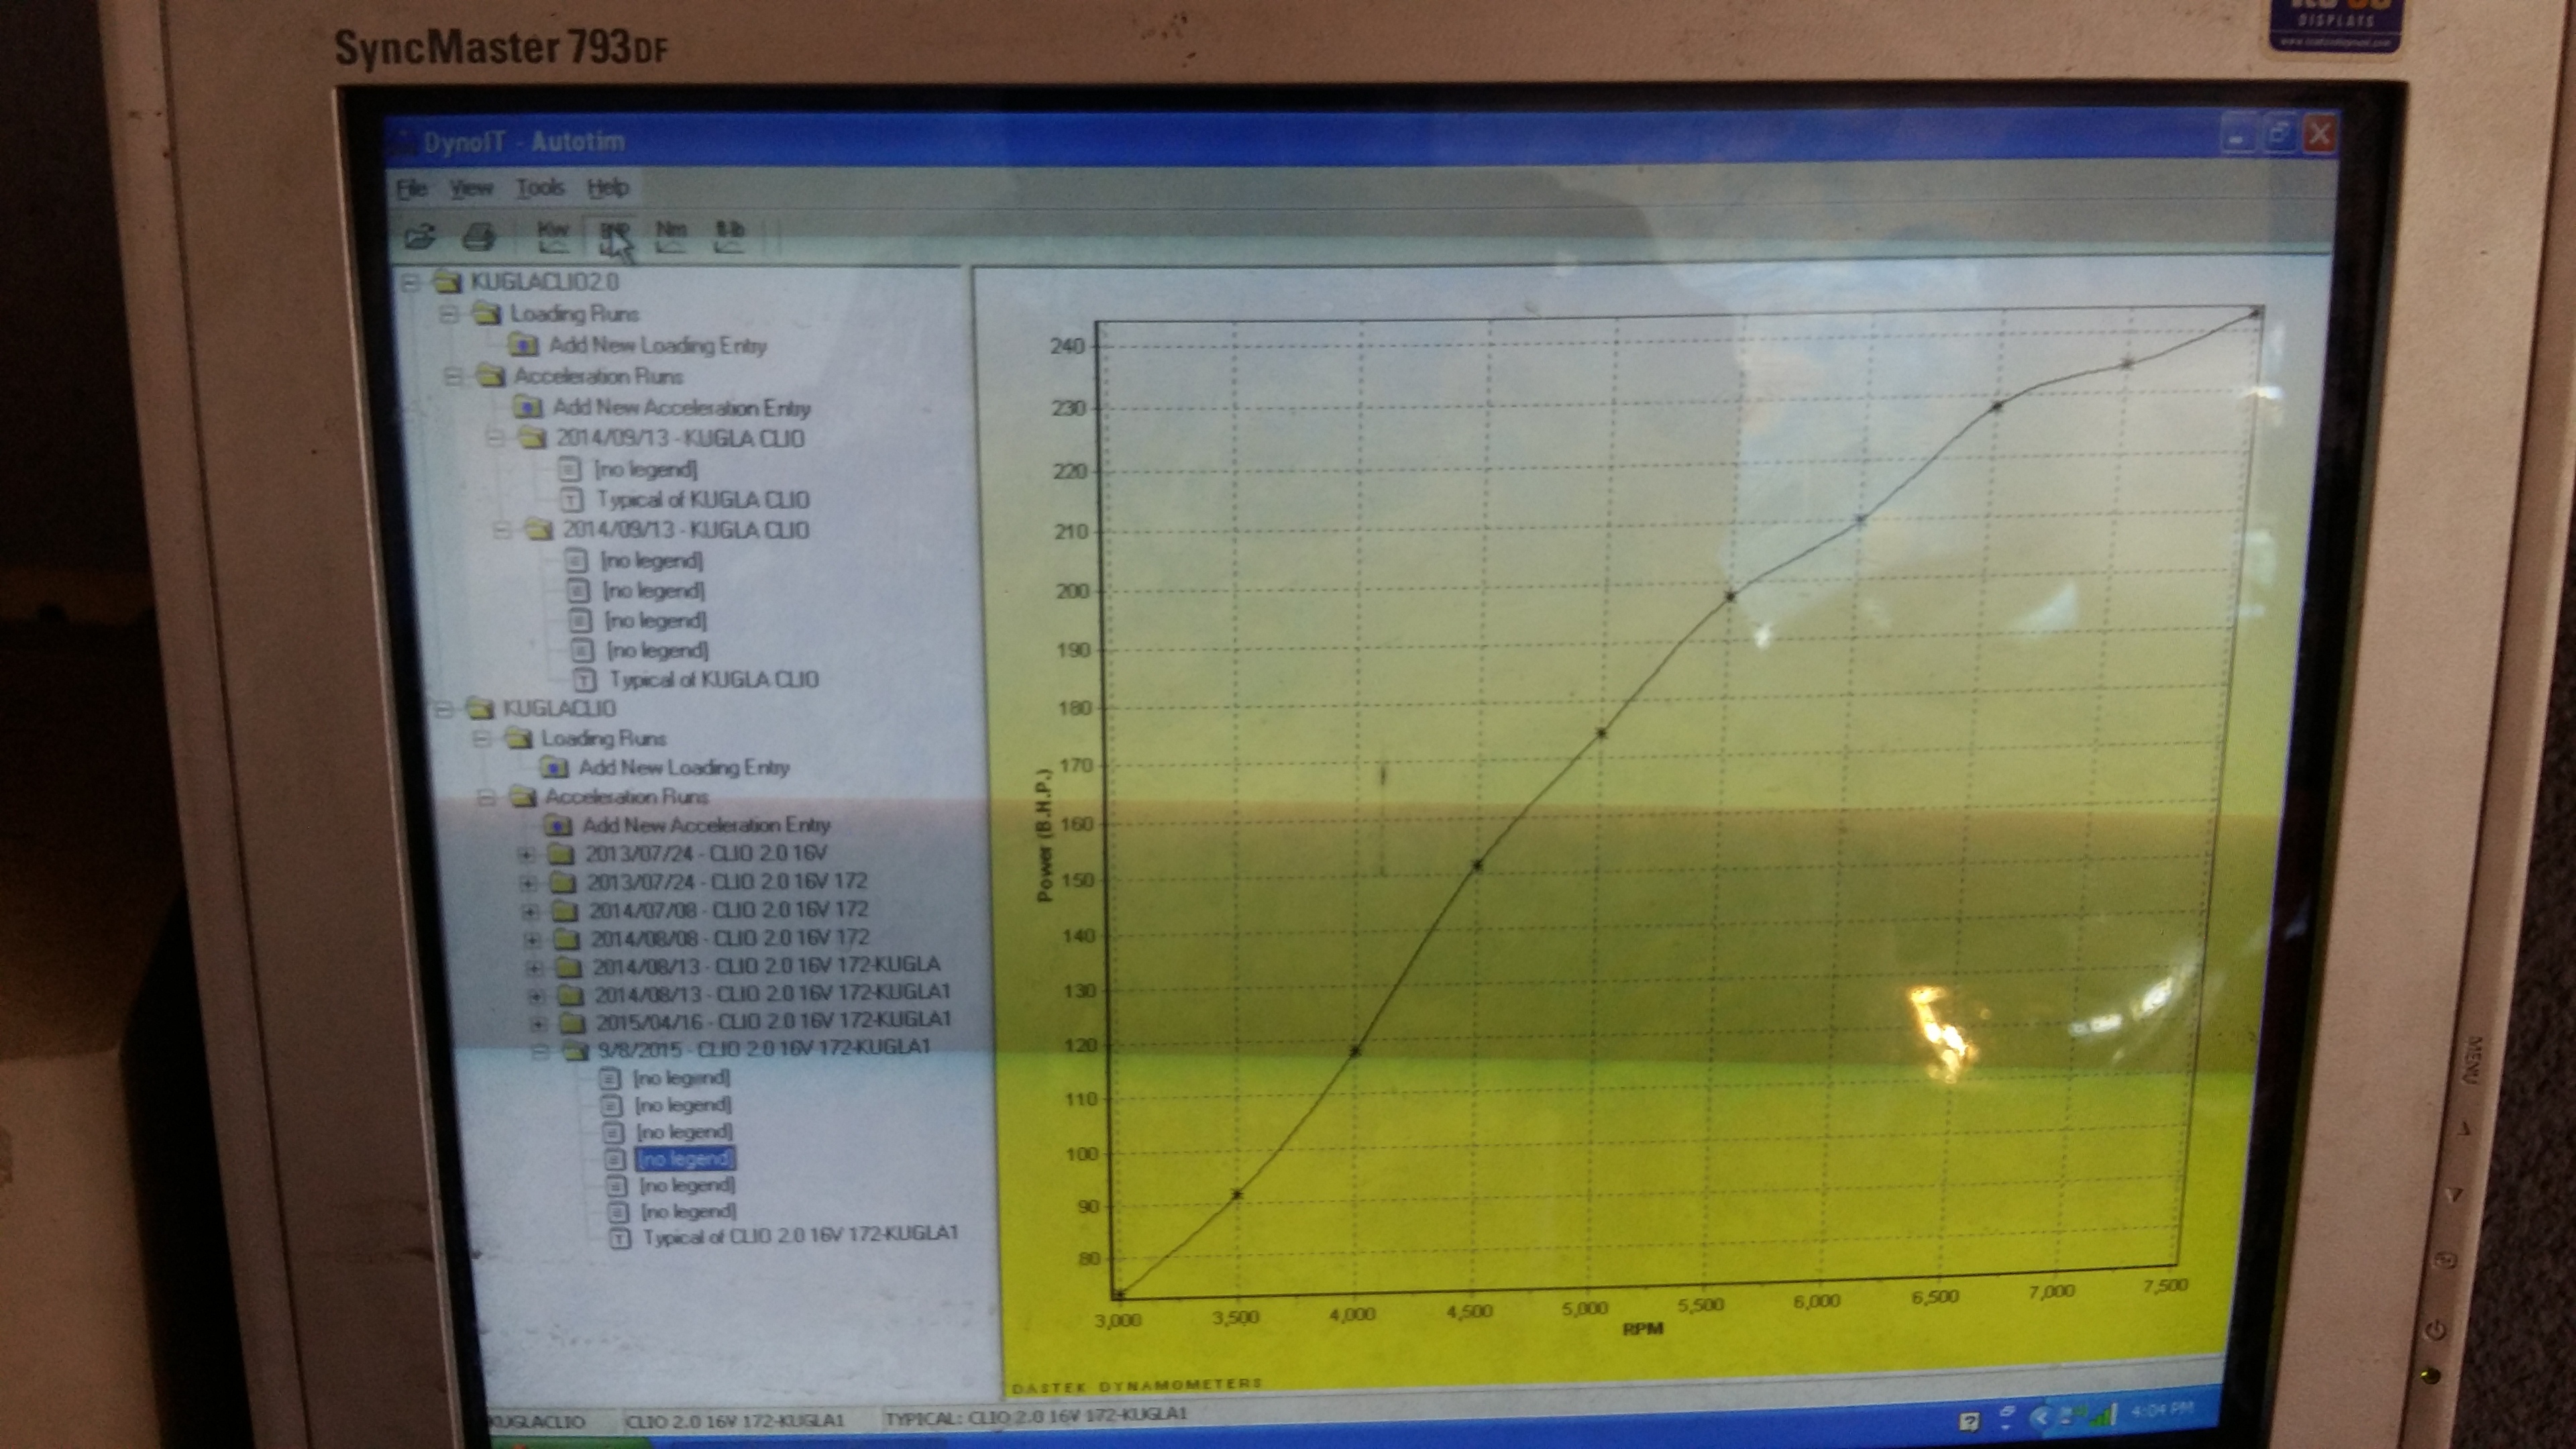Show torque graph in ft-lb

(729, 236)
